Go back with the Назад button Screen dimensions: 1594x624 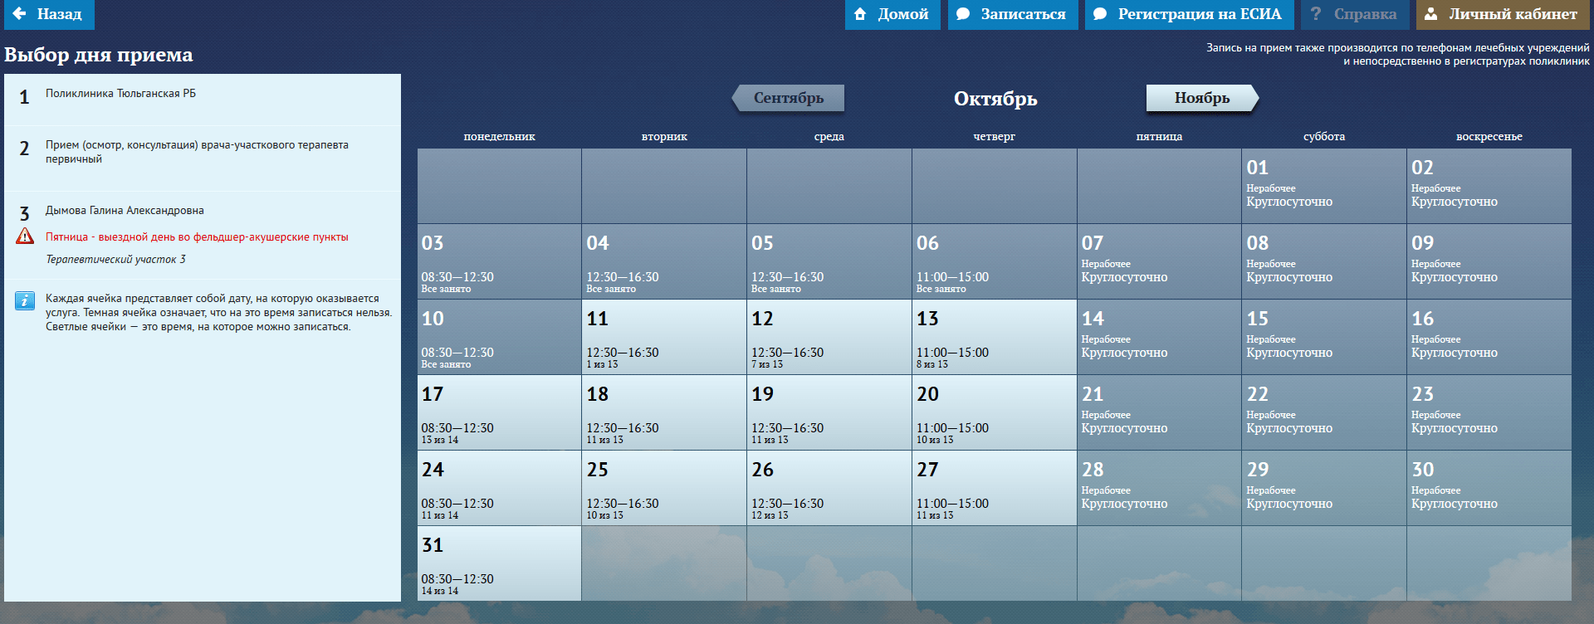[x=47, y=14]
